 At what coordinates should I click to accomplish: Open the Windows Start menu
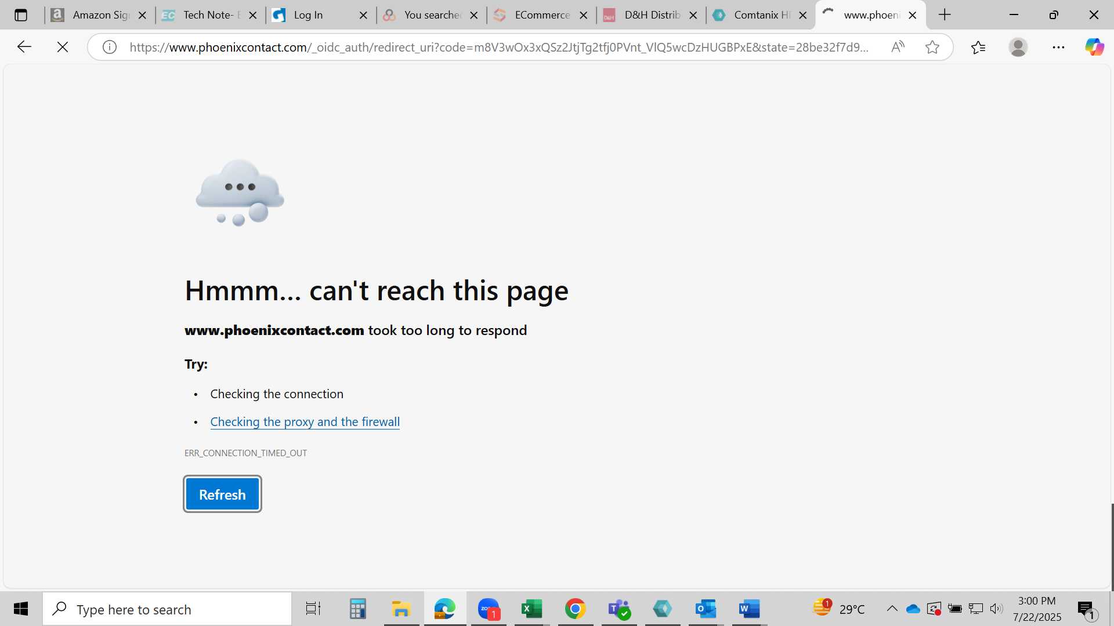21,609
